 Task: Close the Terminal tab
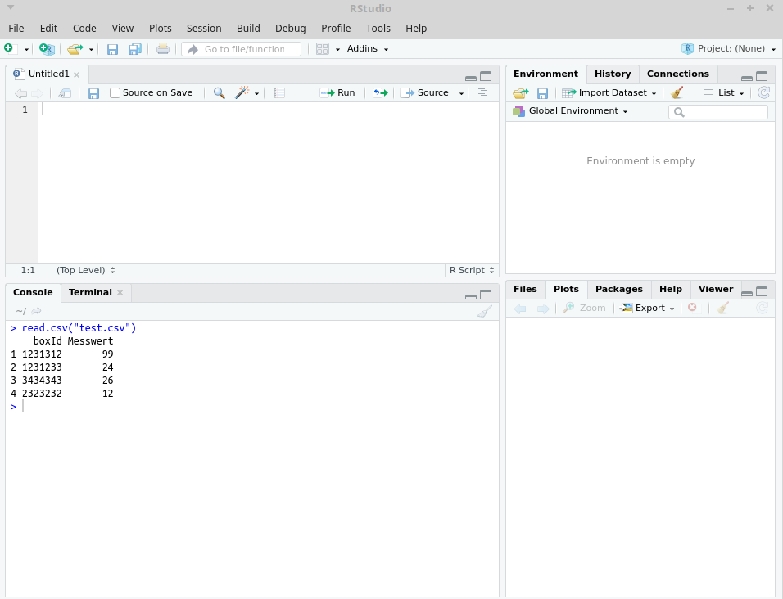pyautogui.click(x=120, y=293)
